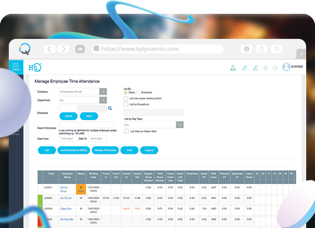Open employee link Comic Choo
This screenshot has height=228, width=315.
click(x=64, y=189)
